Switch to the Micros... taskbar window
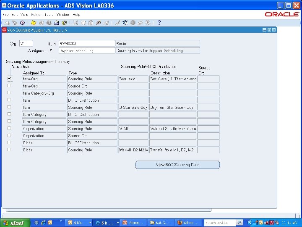Screen dimensions: 302x227 pyautogui.click(x=133, y=223)
